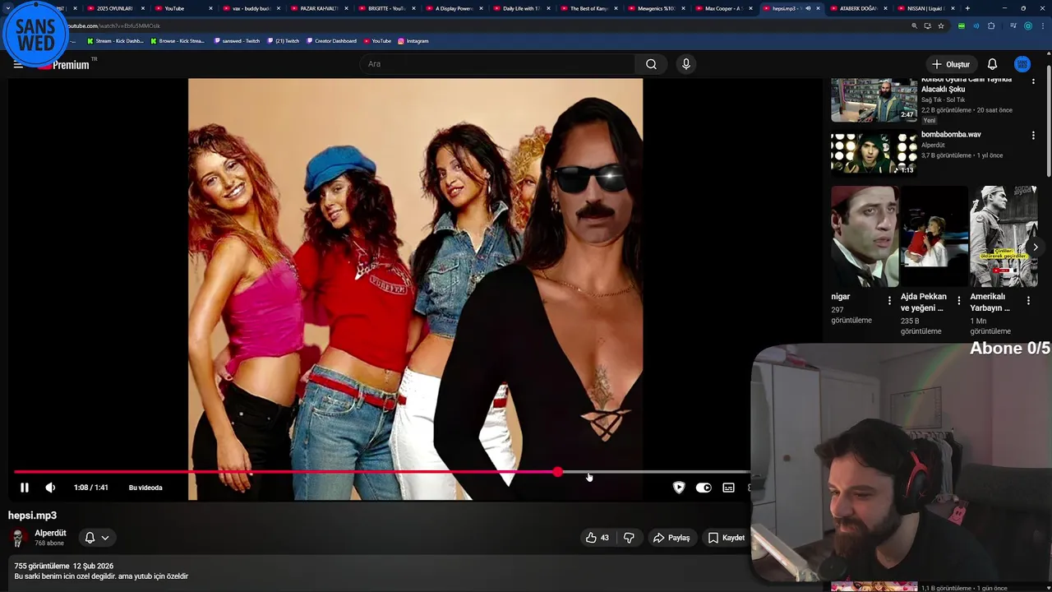Image resolution: width=1052 pixels, height=592 pixels.
Task: Switch to the ATABERK DOĞAN tab
Action: tap(858, 8)
